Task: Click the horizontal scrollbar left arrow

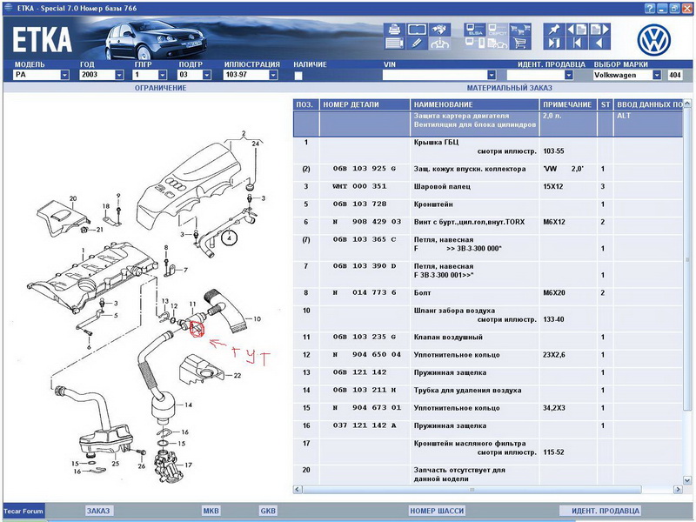Action: (298, 489)
